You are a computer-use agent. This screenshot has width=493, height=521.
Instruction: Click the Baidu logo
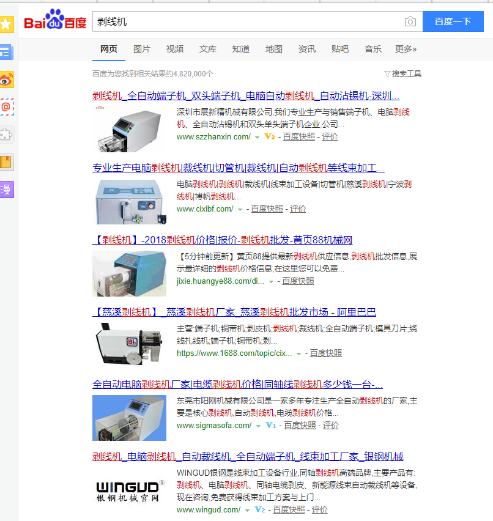55,22
